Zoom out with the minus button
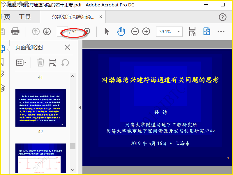Screen dimensions: 233x175 click(135, 32)
